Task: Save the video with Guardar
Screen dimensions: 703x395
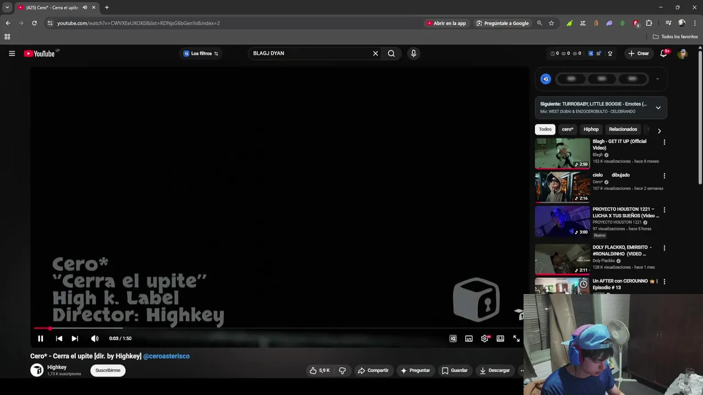Action: pos(455,370)
